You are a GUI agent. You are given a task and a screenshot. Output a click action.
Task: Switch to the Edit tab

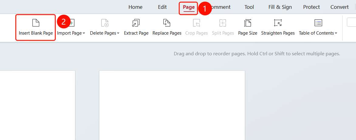pos(162,7)
